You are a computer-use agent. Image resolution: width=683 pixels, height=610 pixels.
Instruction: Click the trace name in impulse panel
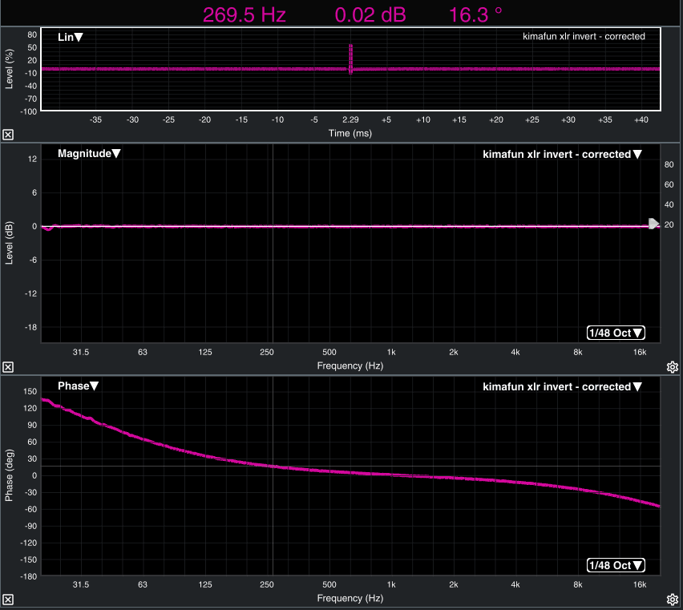pos(584,36)
